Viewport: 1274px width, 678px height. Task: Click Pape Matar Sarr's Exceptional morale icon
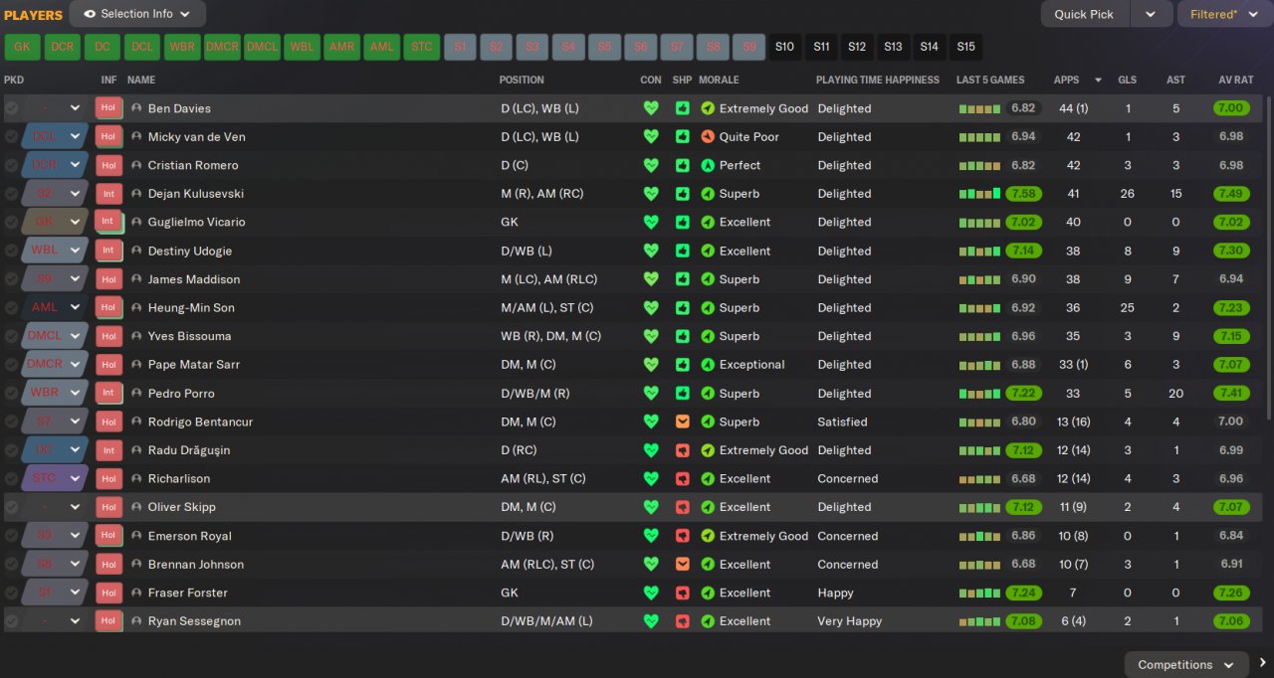coord(708,365)
